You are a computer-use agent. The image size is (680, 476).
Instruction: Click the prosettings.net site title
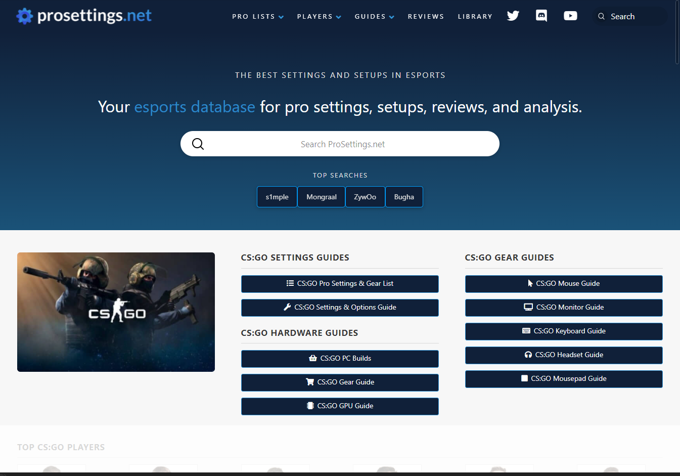95,16
